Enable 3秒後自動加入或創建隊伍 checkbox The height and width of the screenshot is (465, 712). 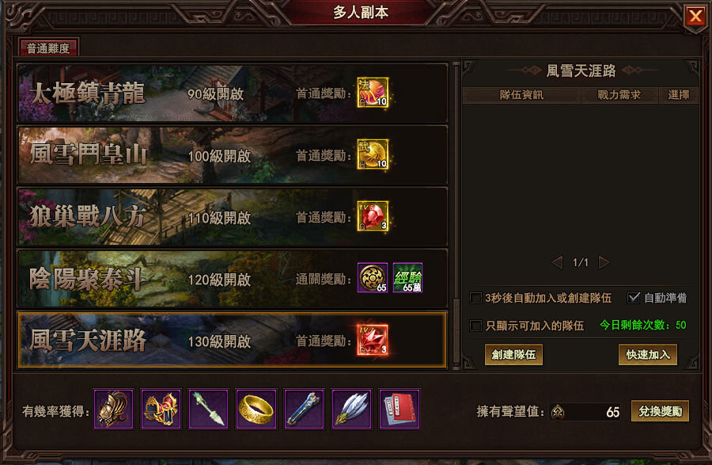tap(475, 298)
